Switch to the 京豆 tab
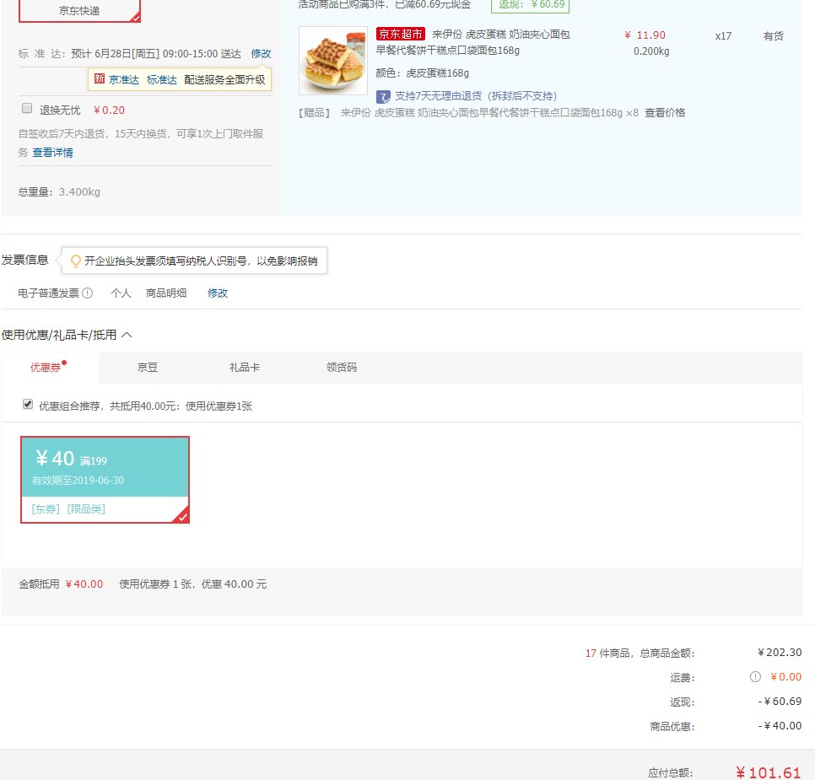This screenshot has width=815, height=780. click(x=147, y=368)
